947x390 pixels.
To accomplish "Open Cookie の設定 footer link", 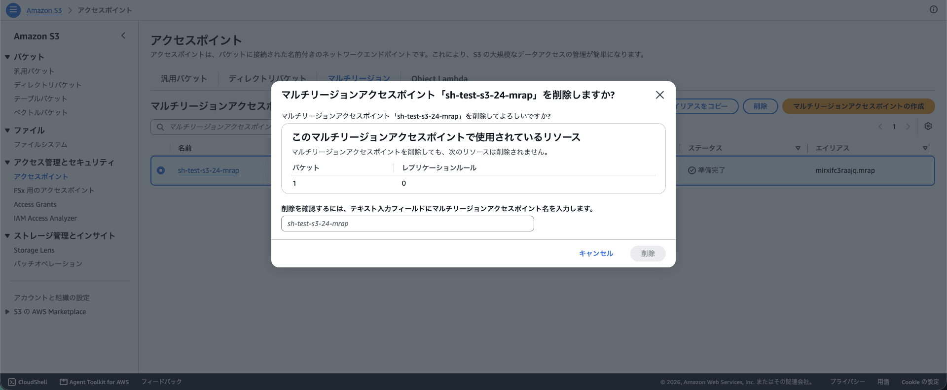I will pos(920,382).
